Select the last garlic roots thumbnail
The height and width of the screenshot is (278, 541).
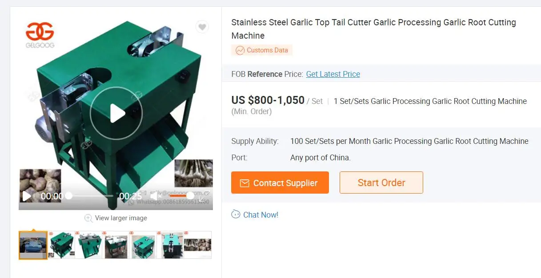click(197, 245)
